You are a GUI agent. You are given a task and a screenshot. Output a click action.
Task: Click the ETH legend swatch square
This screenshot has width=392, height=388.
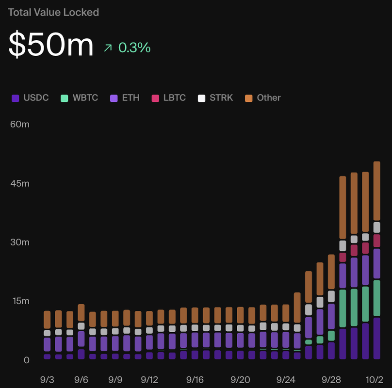click(x=114, y=98)
